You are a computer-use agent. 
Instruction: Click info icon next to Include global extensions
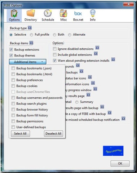pyautogui.click(x=96, y=54)
